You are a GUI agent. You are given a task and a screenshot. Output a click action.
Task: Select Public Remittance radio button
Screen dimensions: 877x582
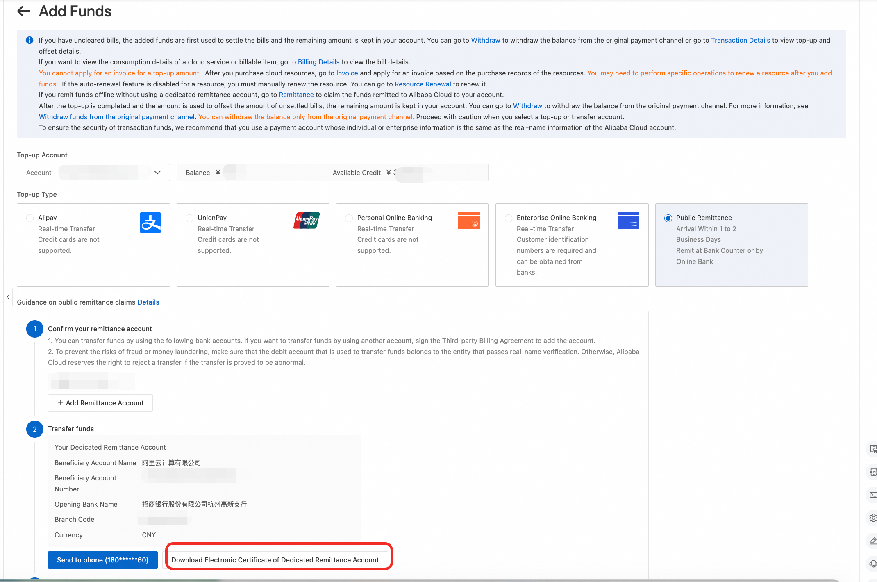click(668, 218)
